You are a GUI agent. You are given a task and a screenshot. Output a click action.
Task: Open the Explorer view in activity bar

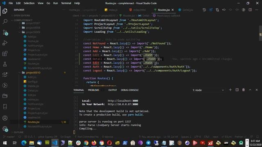5,11
